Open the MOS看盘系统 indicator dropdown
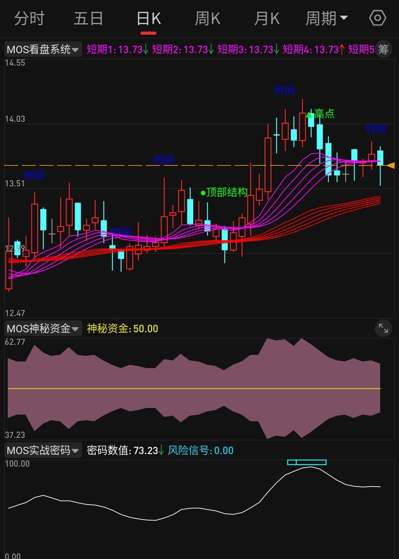 click(x=43, y=49)
